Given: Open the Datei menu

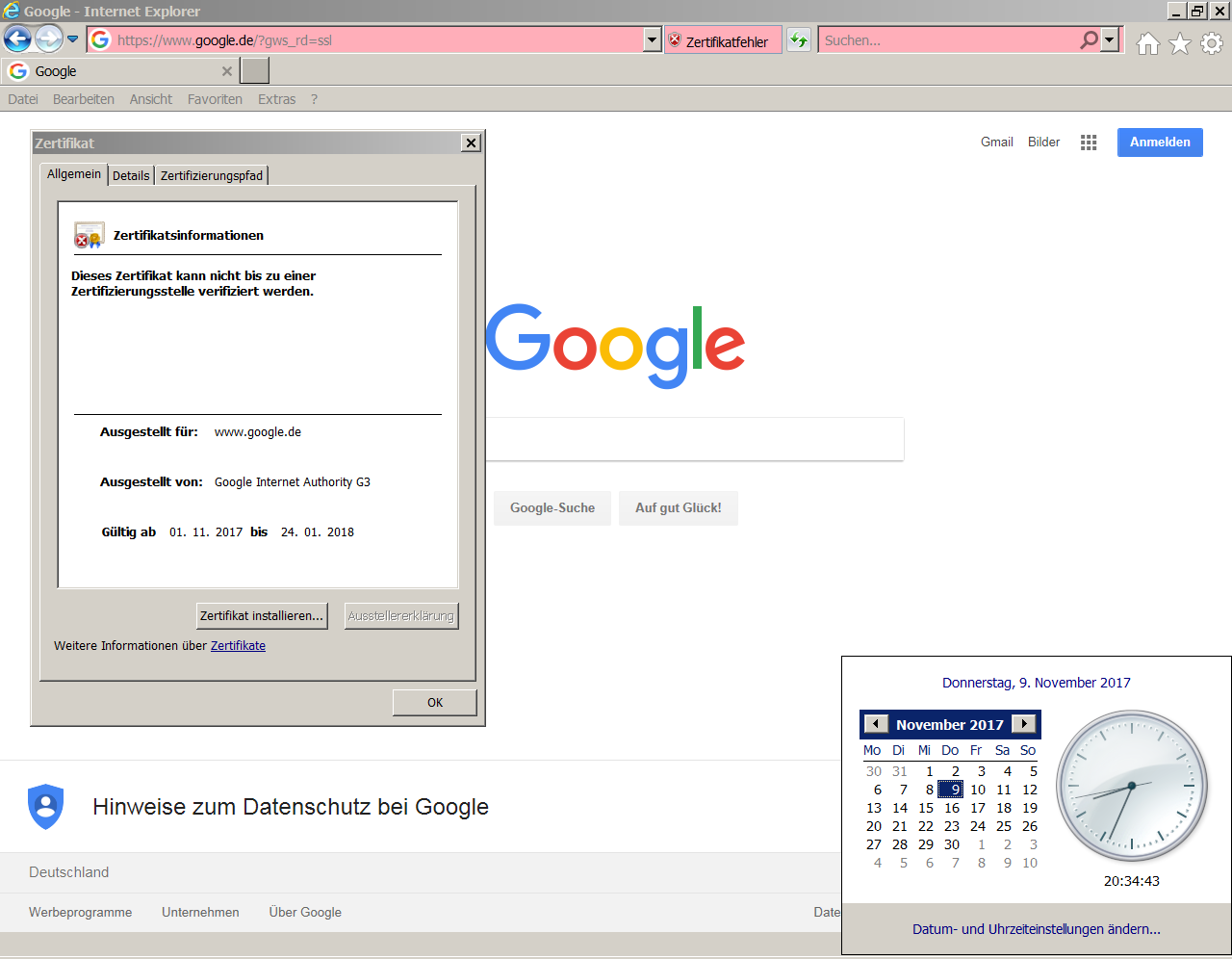Looking at the screenshot, I should point(23,99).
